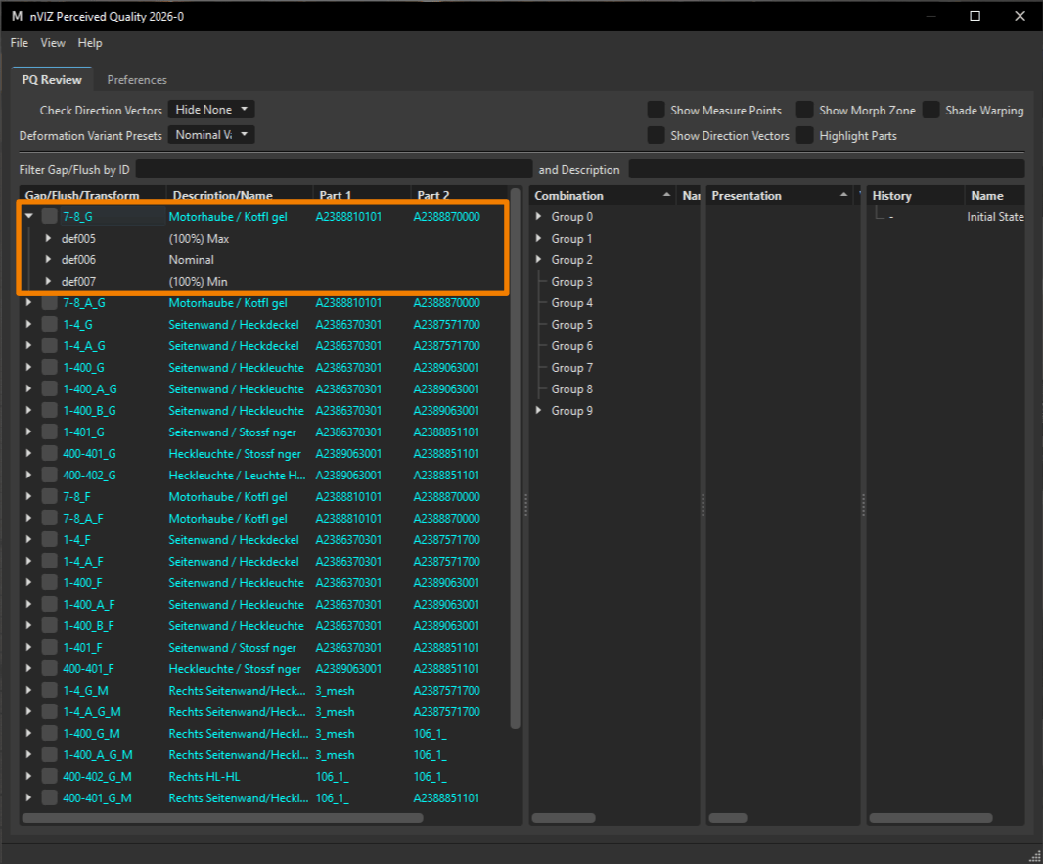Collapse the 7-8_G tree row
This screenshot has height=864, width=1043.
[28, 216]
